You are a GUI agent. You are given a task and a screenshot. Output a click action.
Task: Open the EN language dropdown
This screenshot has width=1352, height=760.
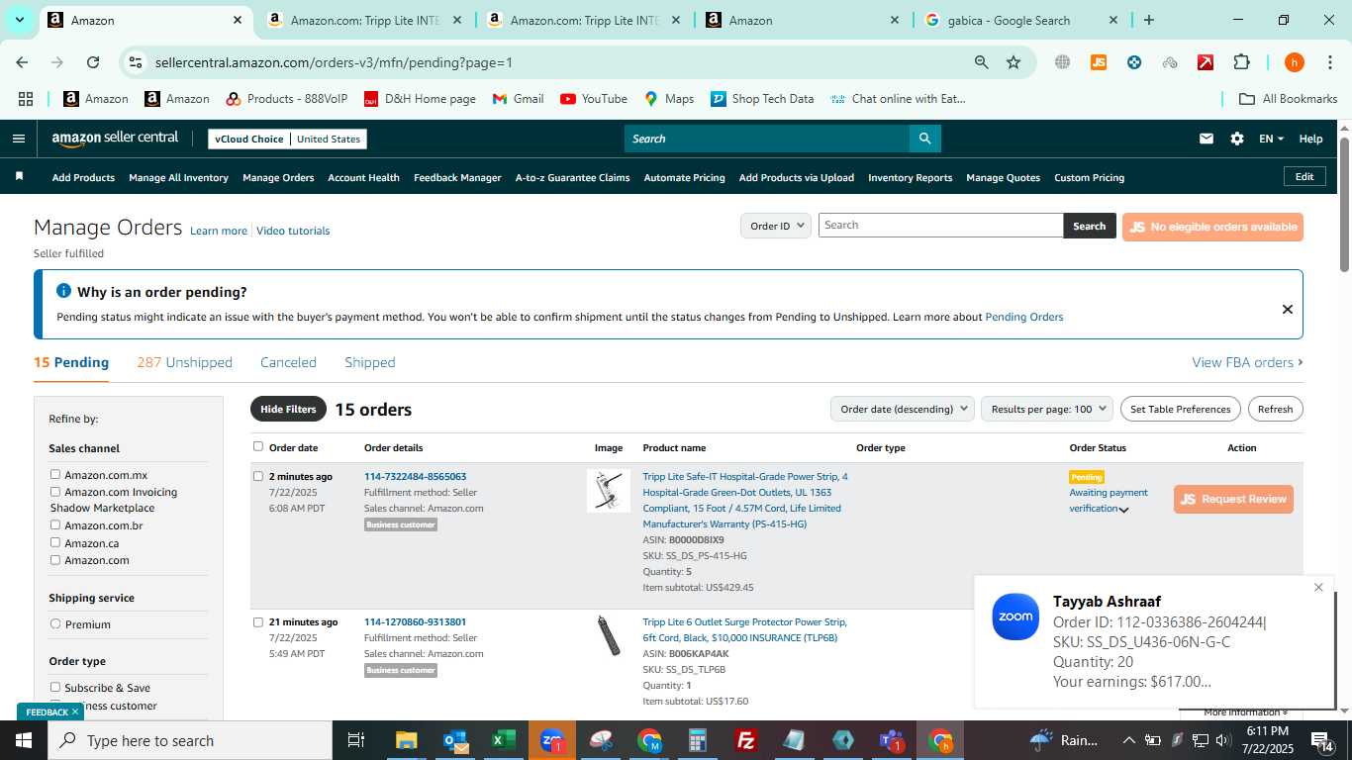click(x=1271, y=139)
